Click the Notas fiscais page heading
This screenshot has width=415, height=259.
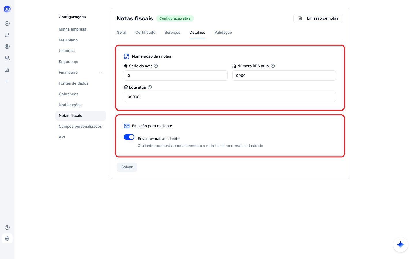tap(135, 18)
